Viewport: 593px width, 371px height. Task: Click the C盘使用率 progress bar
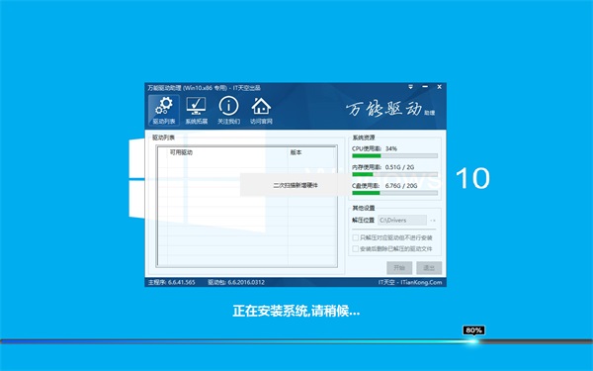(x=394, y=193)
